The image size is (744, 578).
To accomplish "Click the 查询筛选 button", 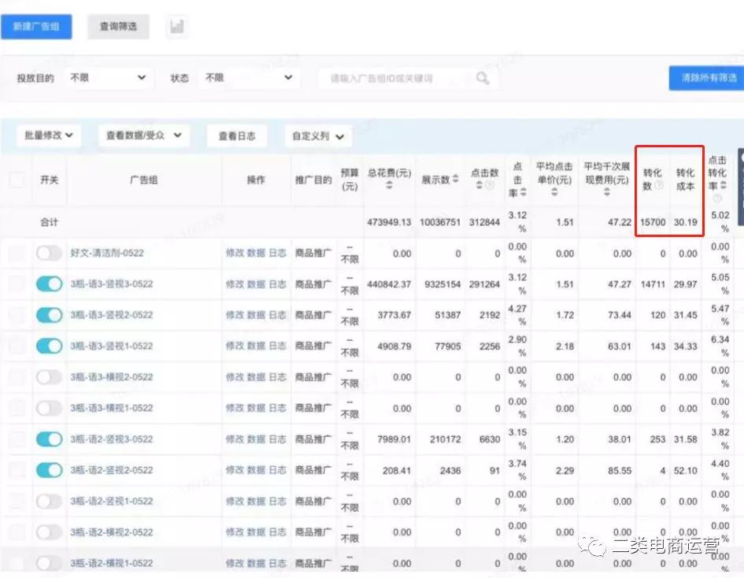I will 118,27.
